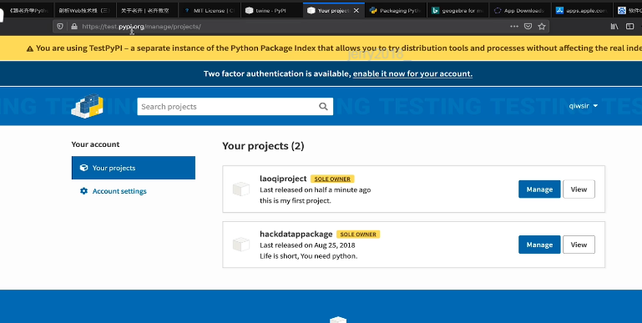Click the hackdatappackage SOLE OWNER badge
This screenshot has height=323, width=642.
point(358,235)
